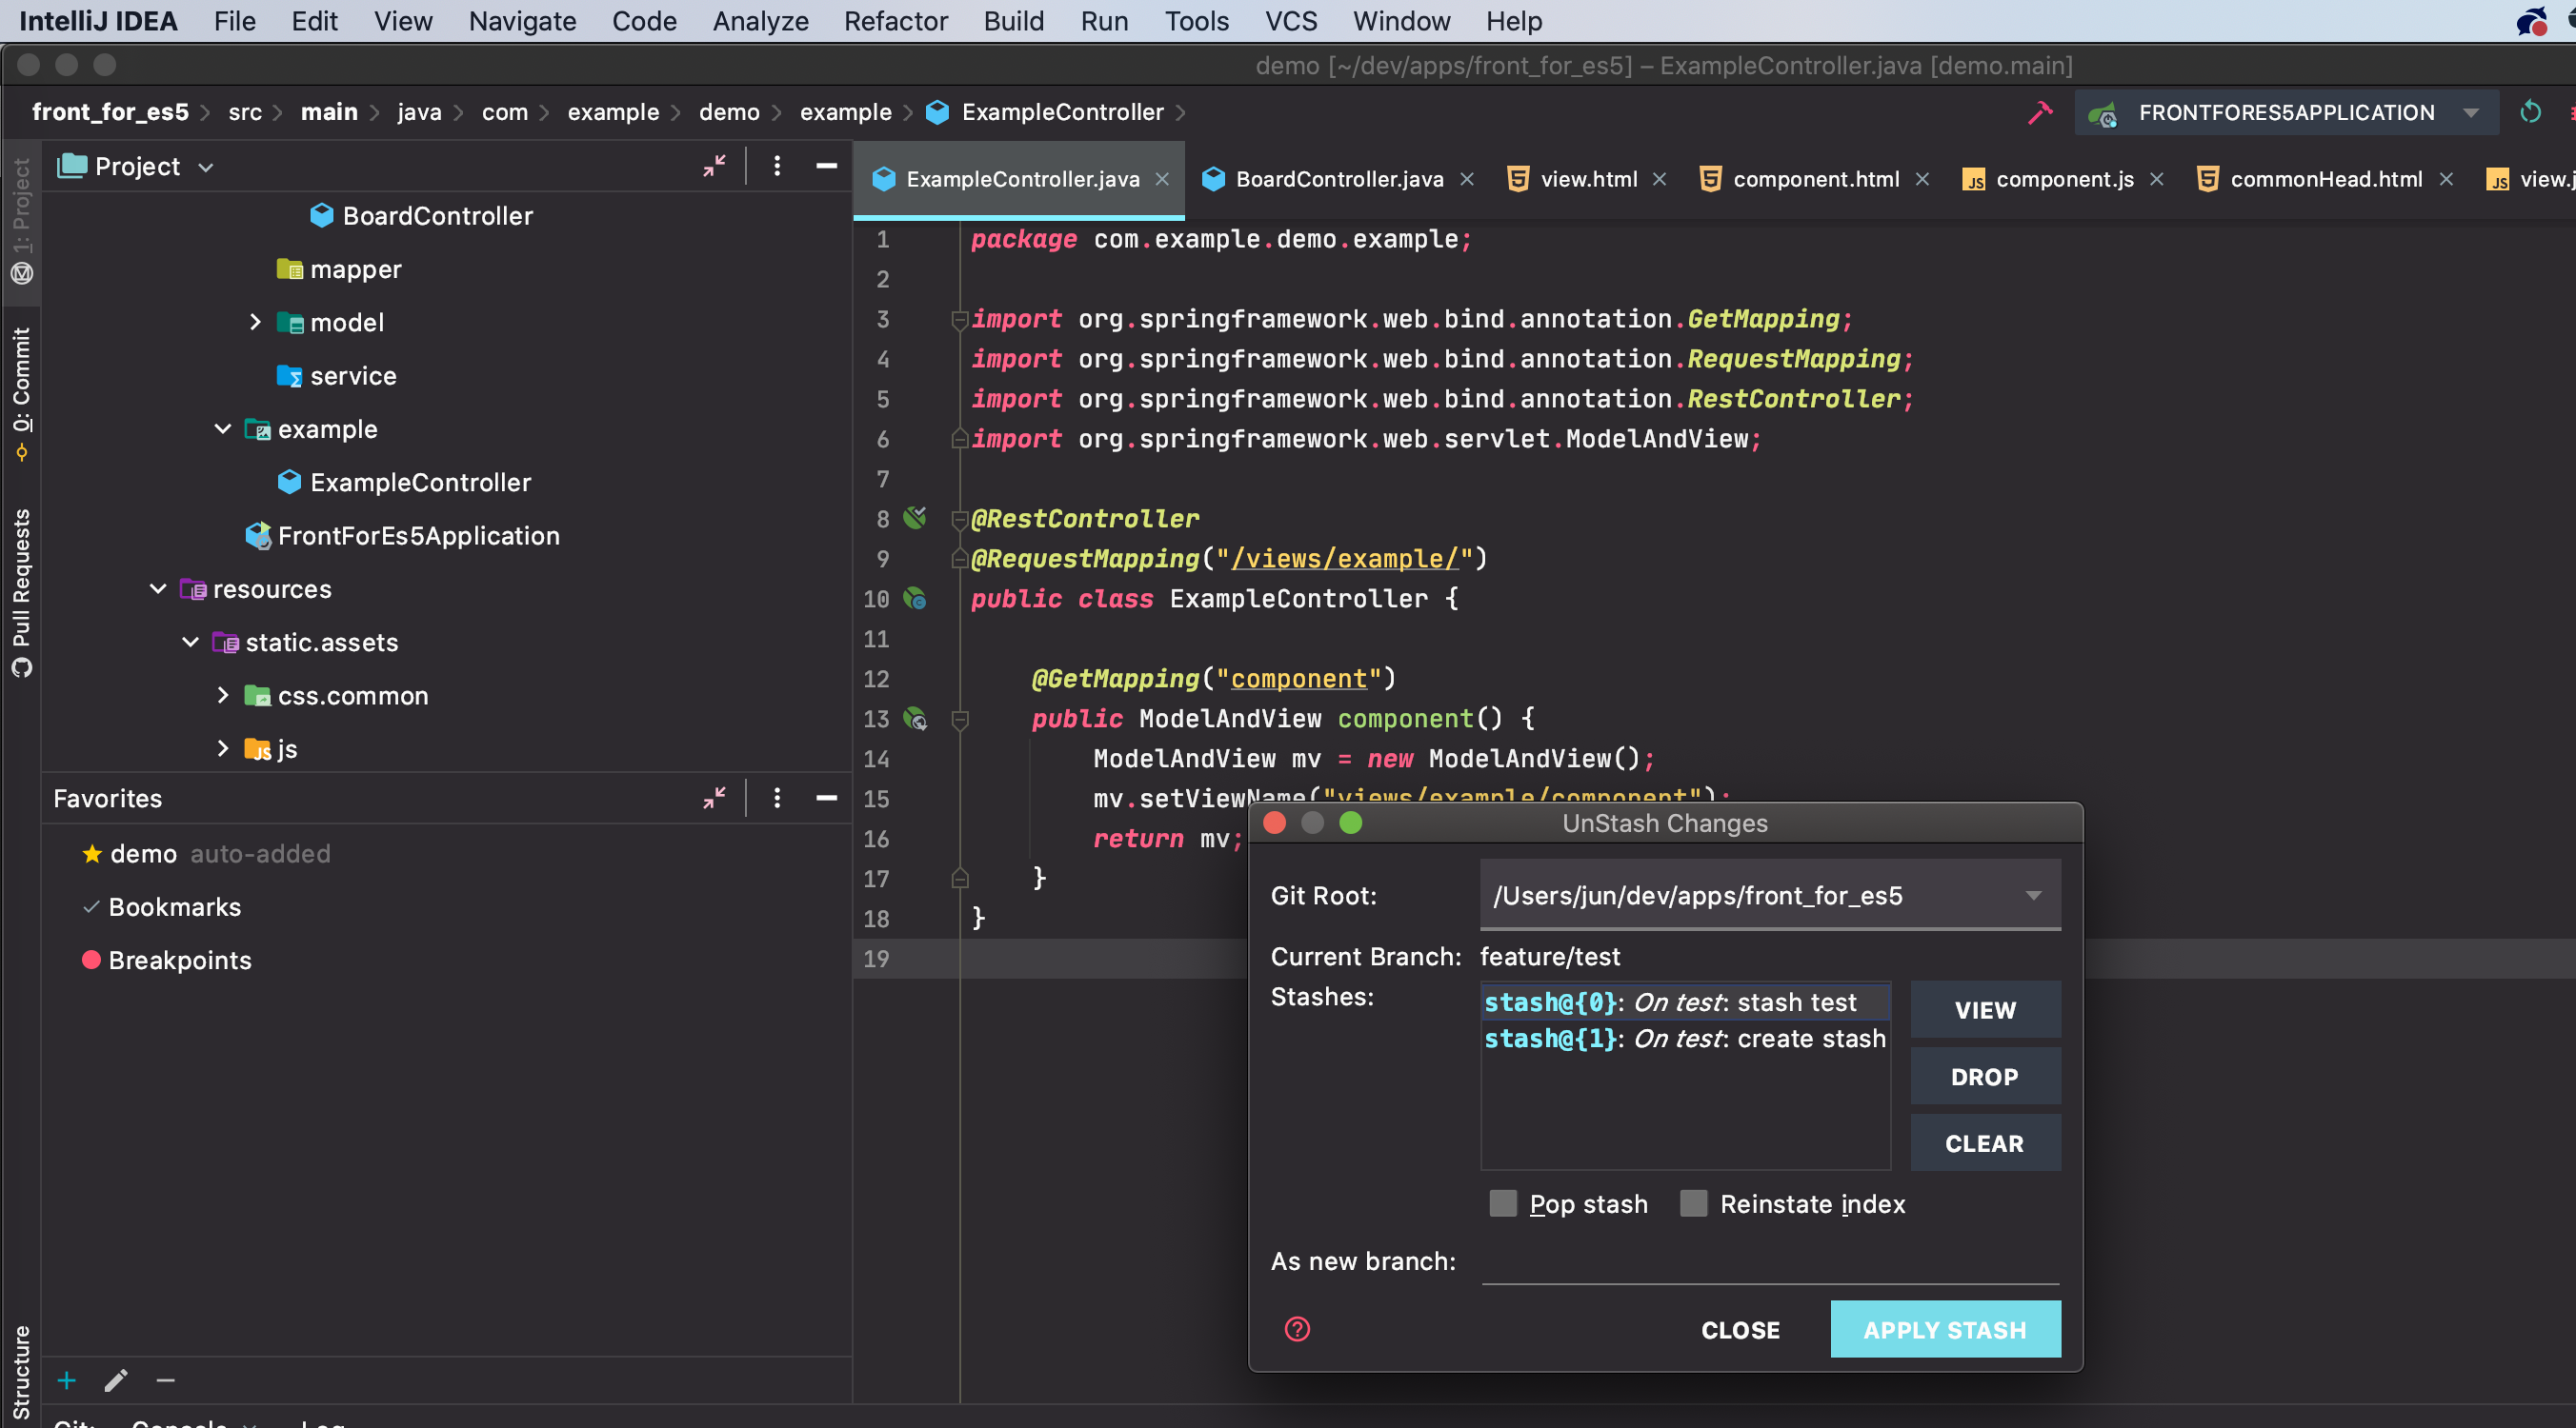Fold the component method on line 13
The image size is (2576, 1428).
(960, 719)
